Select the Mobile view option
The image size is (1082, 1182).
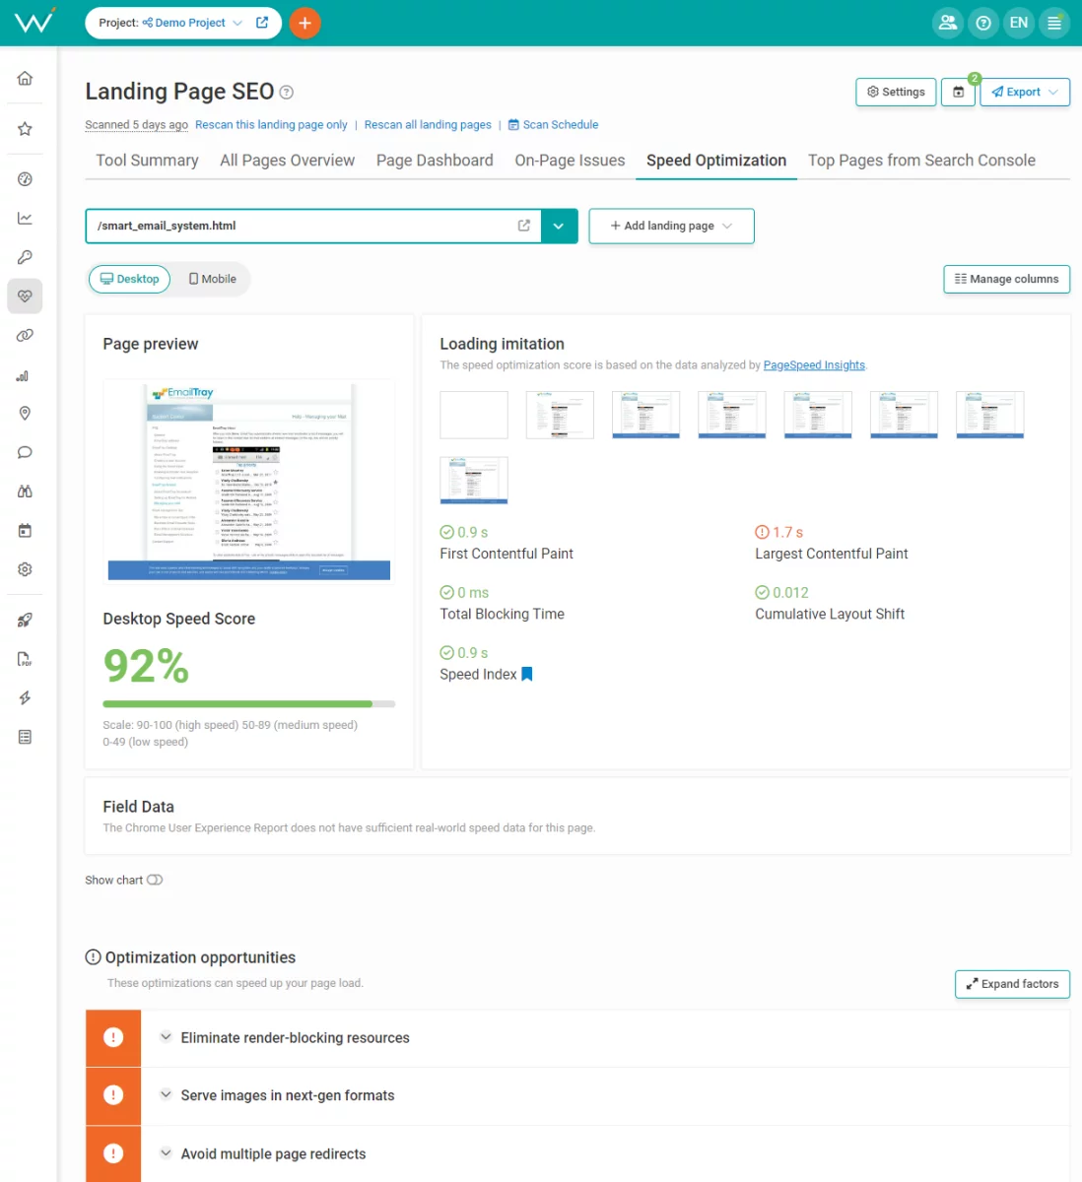point(213,279)
